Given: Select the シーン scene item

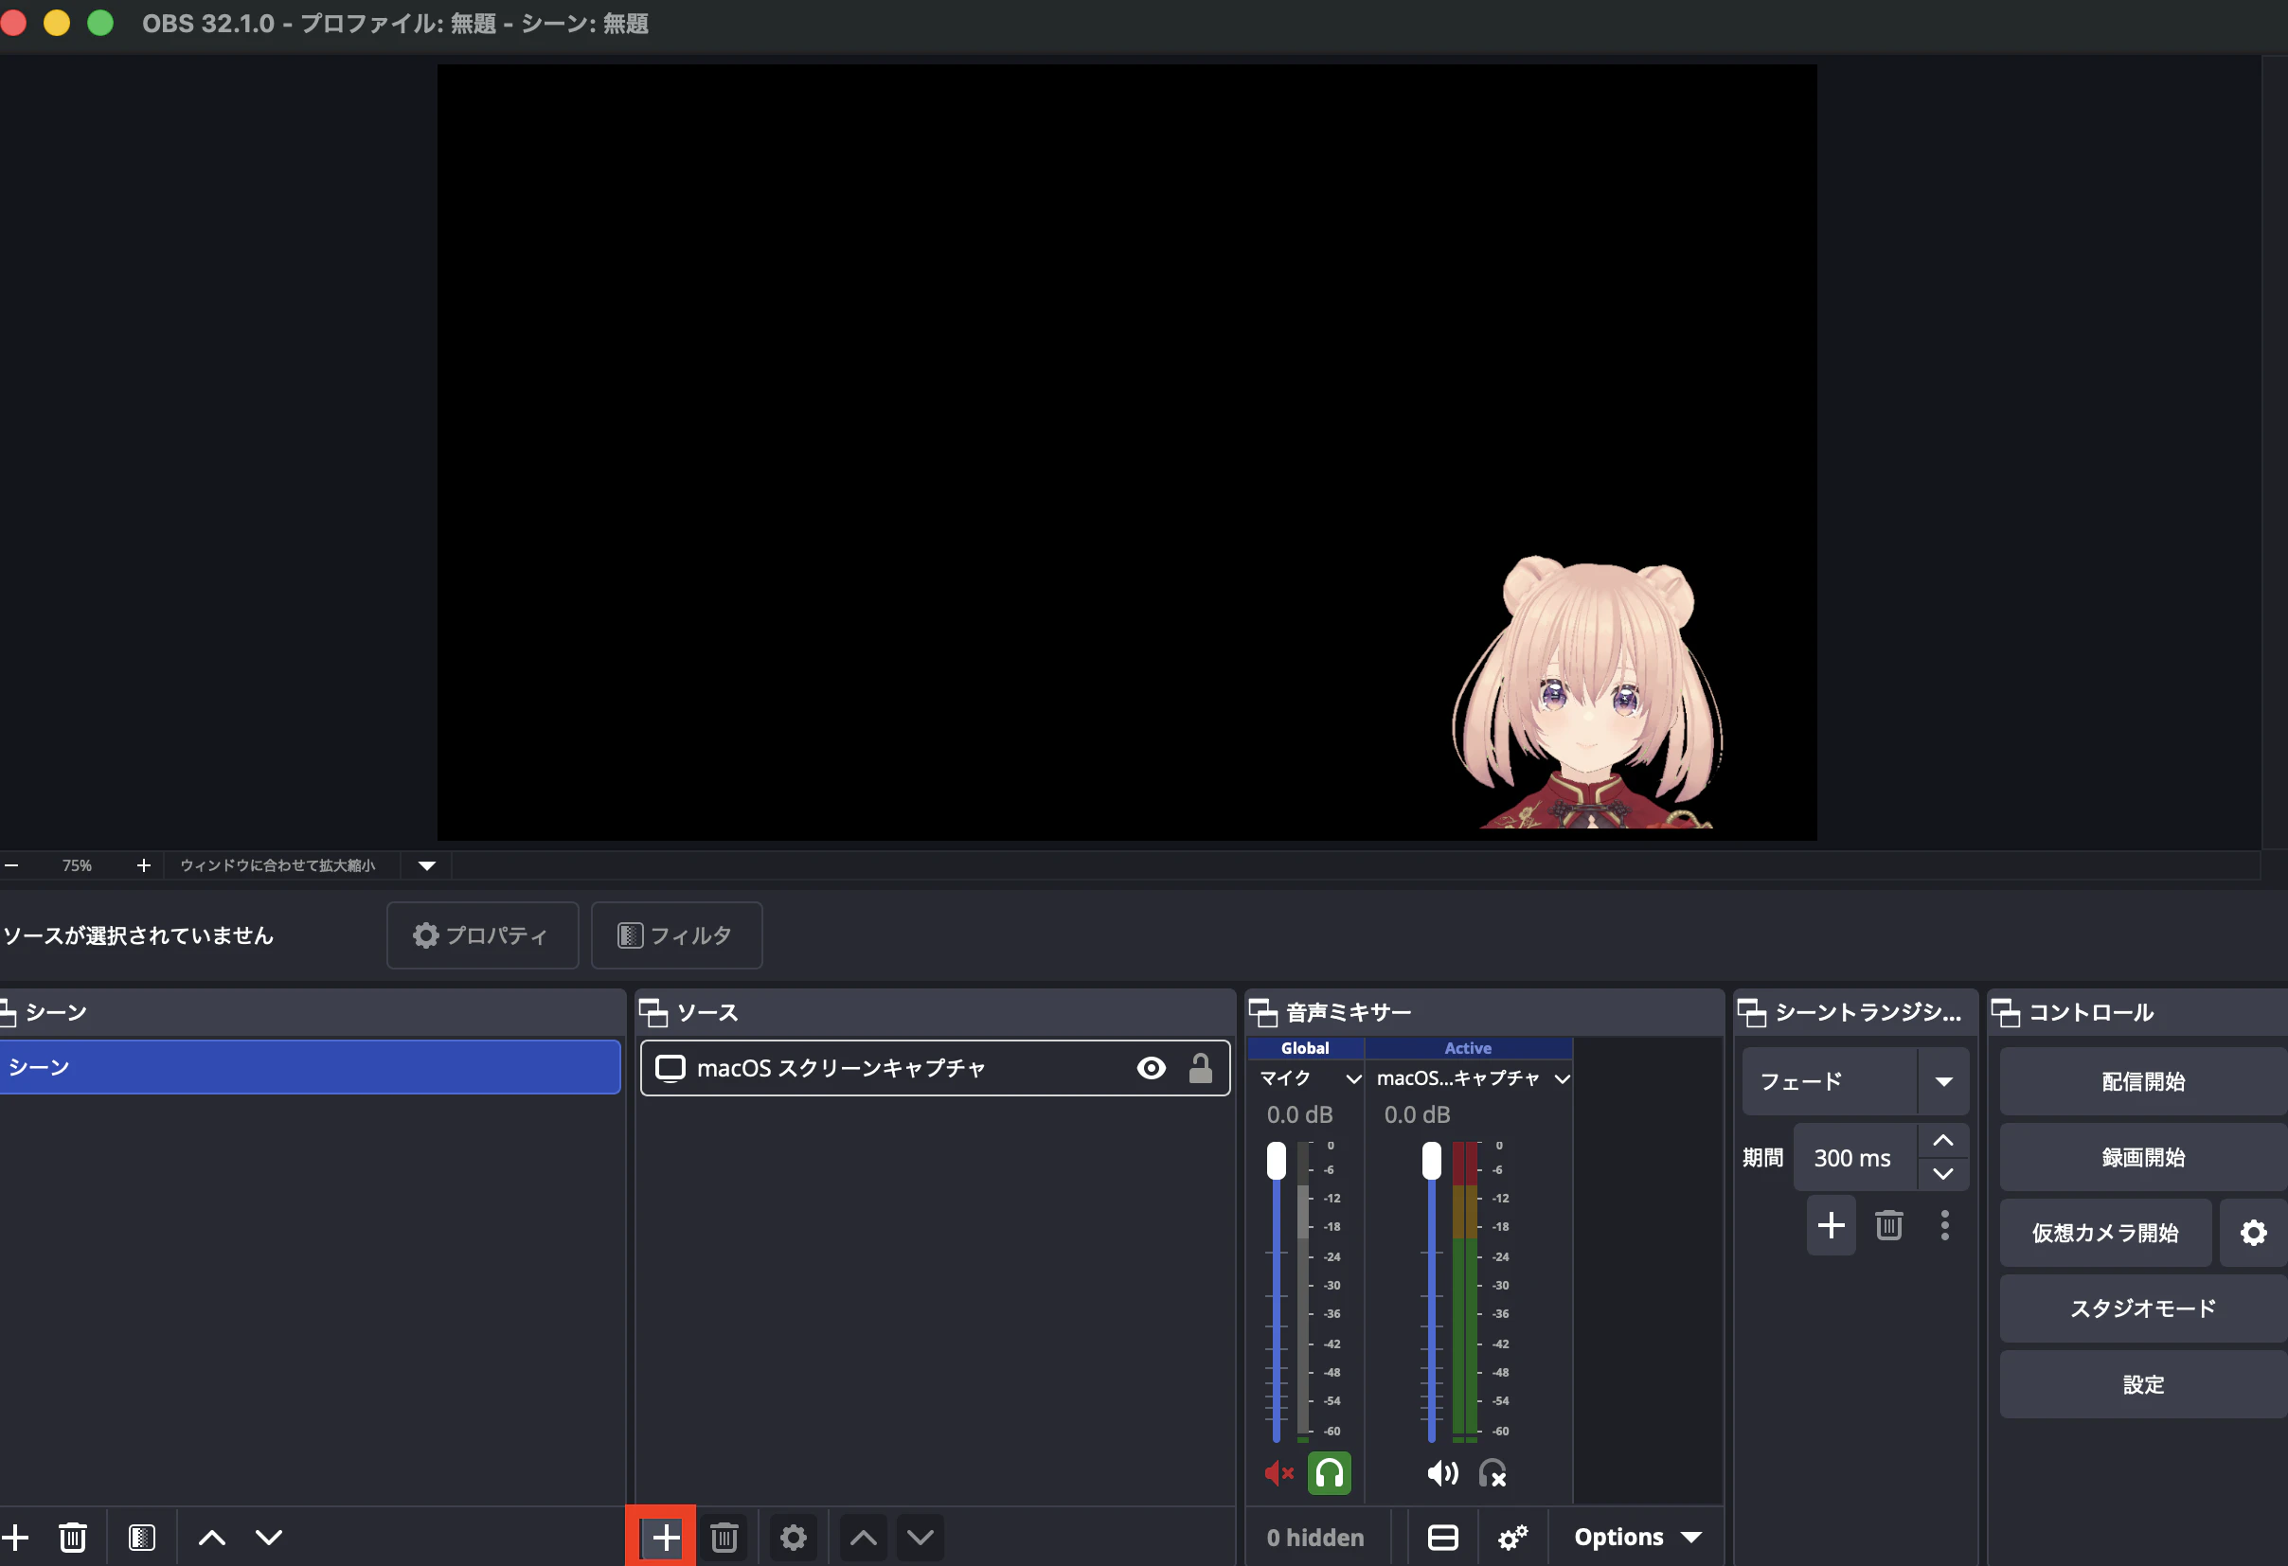Looking at the screenshot, I should coord(309,1067).
